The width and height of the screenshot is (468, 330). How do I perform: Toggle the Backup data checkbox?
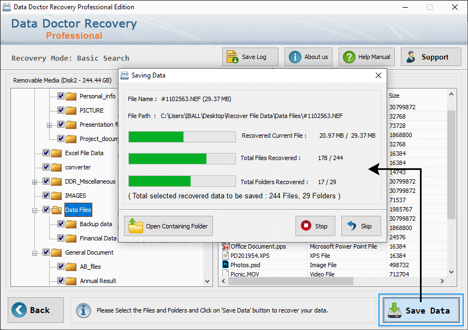click(x=61, y=223)
